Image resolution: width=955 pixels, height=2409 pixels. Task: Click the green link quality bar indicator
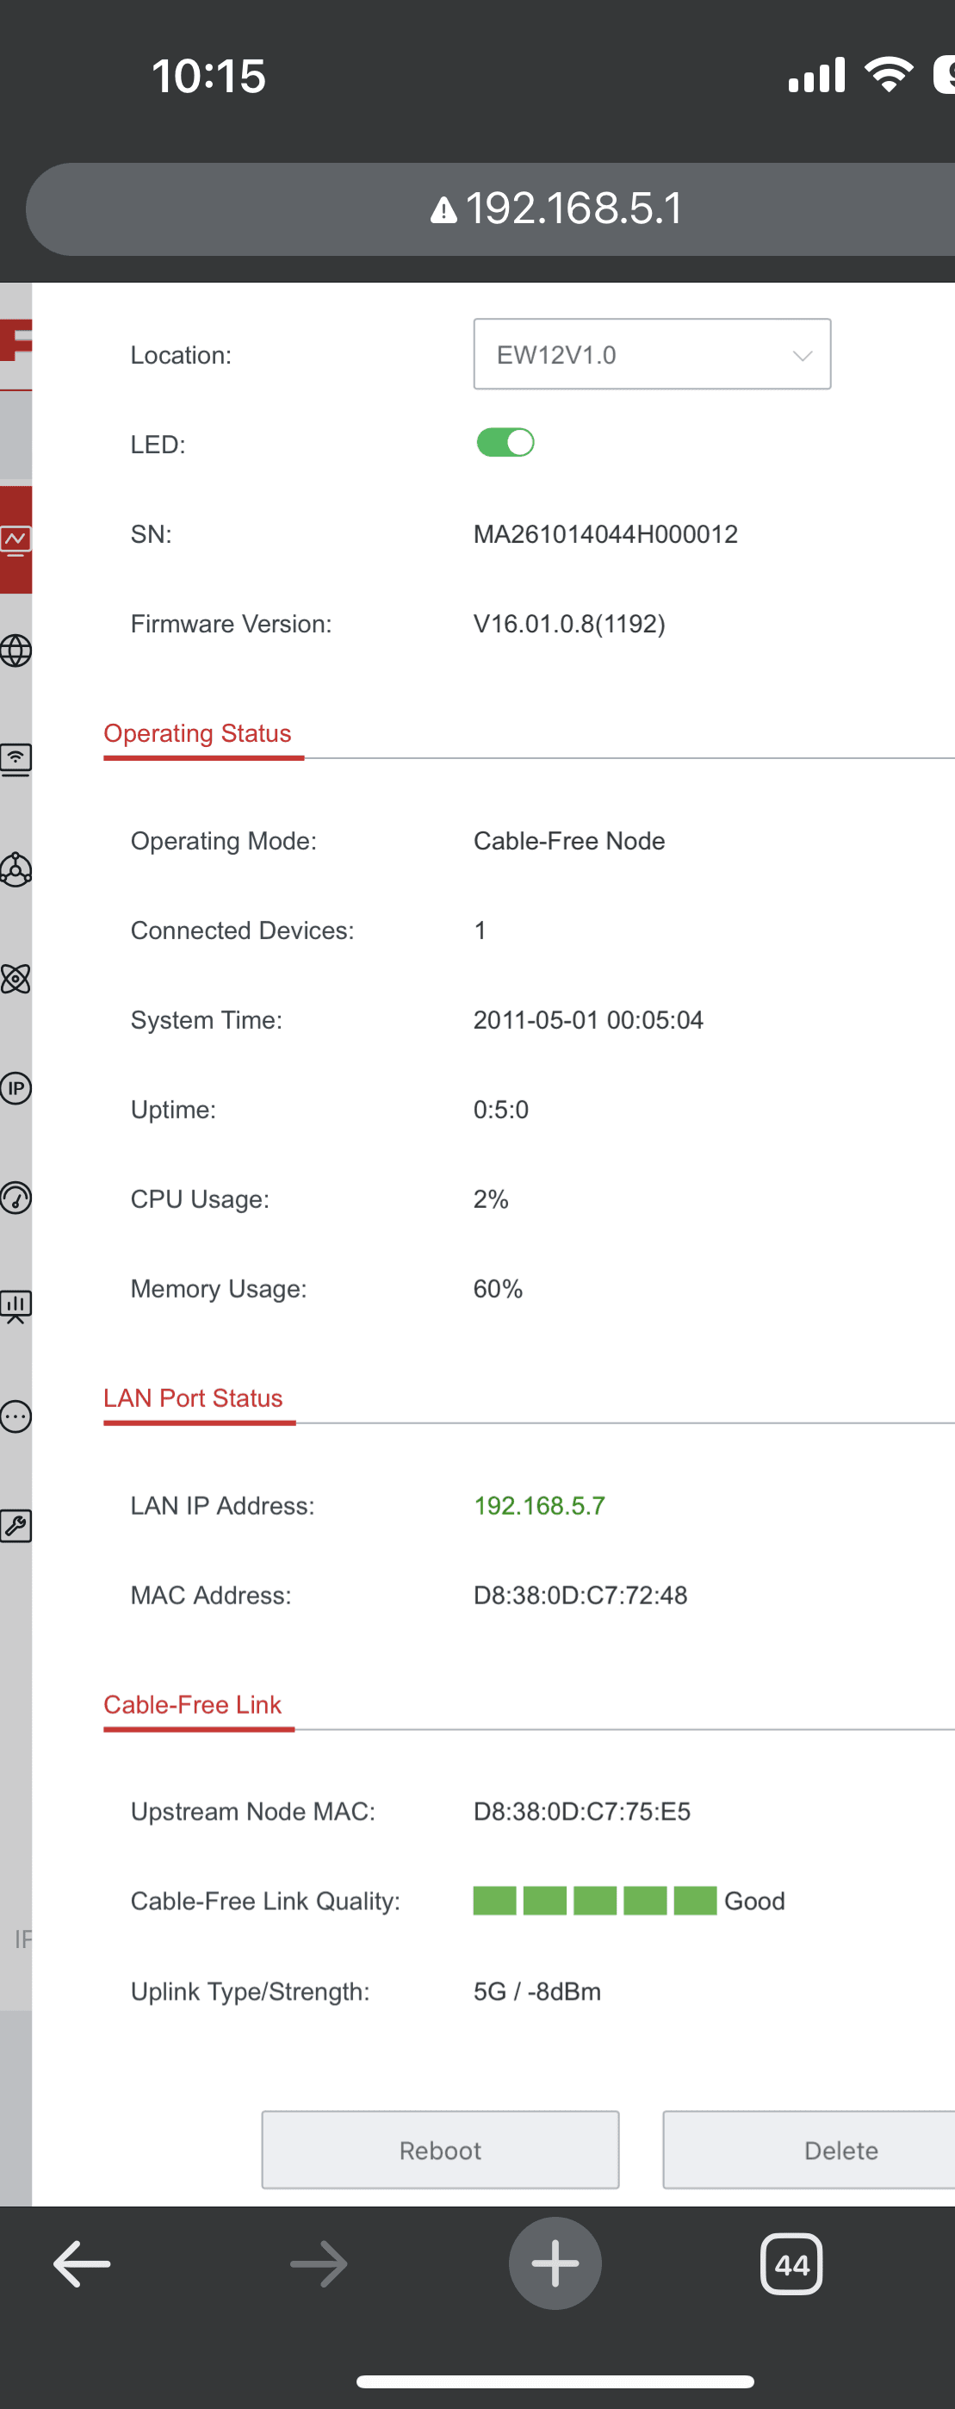595,1902
